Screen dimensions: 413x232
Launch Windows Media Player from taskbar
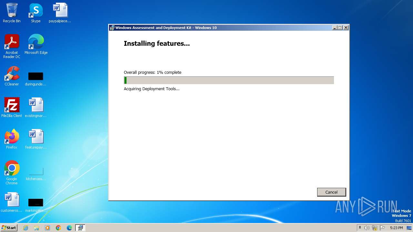[47, 228]
